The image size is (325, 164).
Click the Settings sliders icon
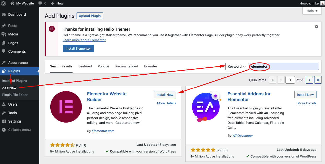pos(4,121)
